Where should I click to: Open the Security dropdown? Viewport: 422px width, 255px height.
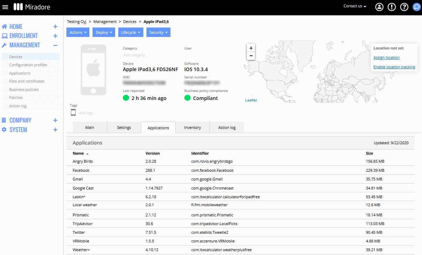(158, 32)
